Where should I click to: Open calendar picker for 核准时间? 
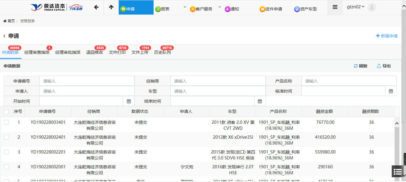point(391,91)
